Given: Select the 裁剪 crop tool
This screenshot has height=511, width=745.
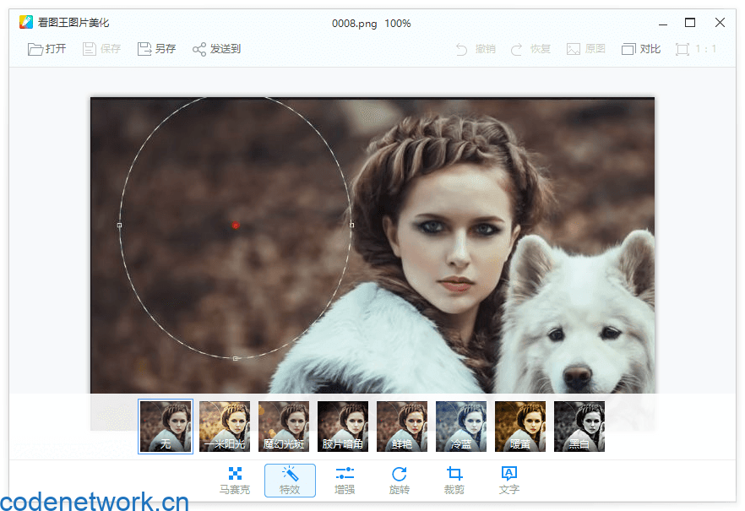Looking at the screenshot, I should pyautogui.click(x=454, y=479).
